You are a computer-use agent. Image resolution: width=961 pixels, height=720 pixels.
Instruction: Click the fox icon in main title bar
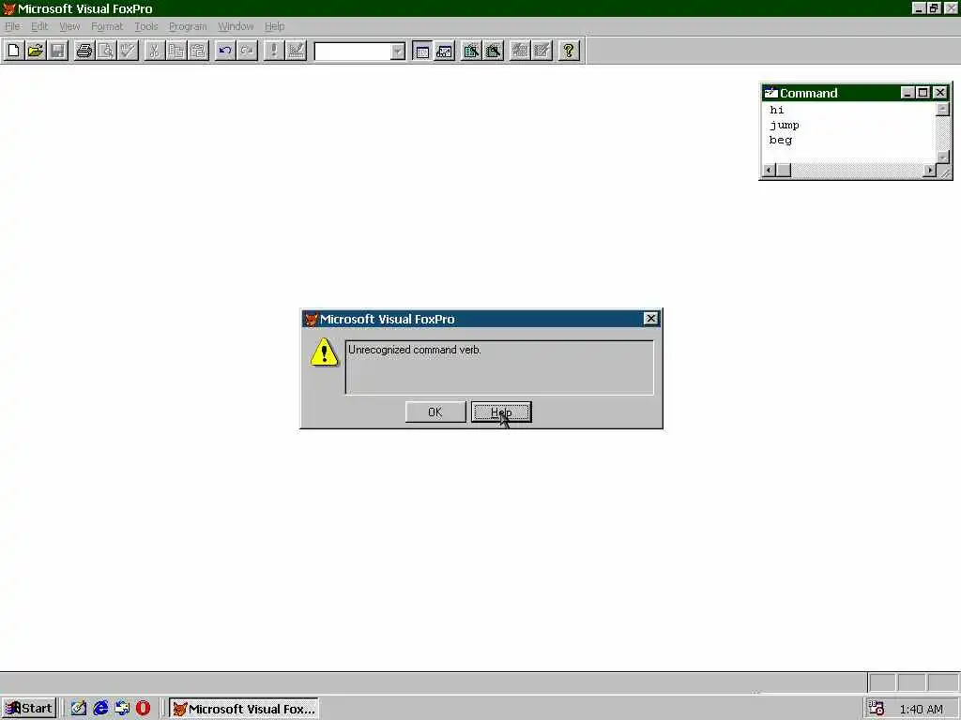click(8, 8)
